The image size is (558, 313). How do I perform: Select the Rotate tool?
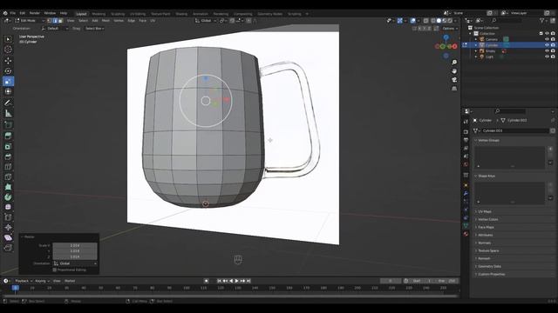(x=8, y=71)
